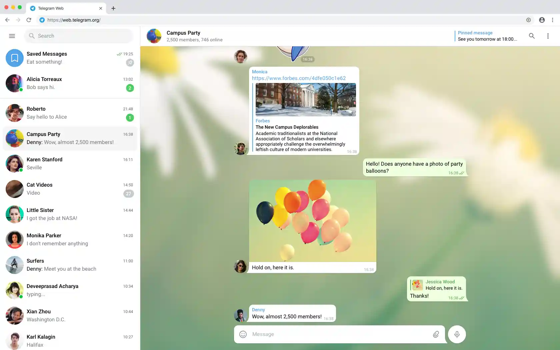Jump to the pinned message about tomorrow
The image size is (560, 350).
tap(487, 36)
